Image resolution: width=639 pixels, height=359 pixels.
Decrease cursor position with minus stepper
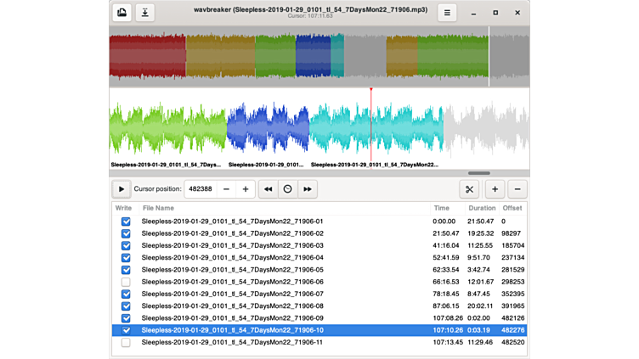coord(226,189)
